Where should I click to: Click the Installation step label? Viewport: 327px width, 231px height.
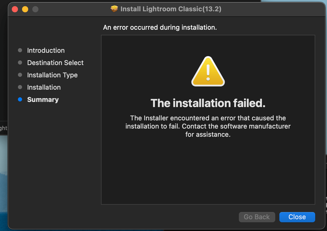[44, 87]
